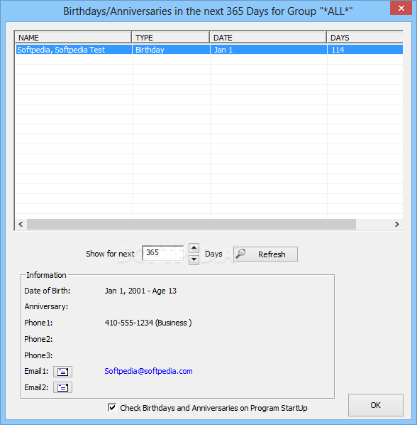The image size is (417, 425).
Task: Click the Refresh button
Action: click(x=265, y=254)
